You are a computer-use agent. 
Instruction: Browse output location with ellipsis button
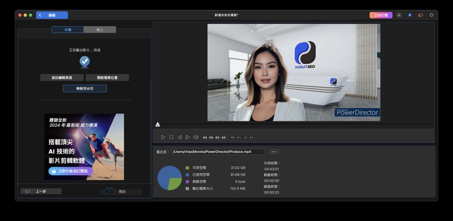coord(274,152)
